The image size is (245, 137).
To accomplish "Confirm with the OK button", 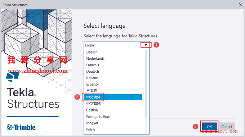I will click(209, 127).
